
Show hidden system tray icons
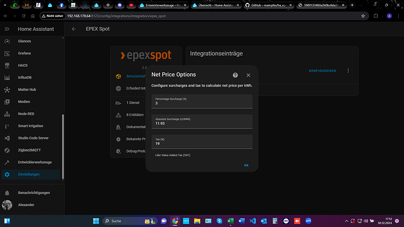(346, 221)
